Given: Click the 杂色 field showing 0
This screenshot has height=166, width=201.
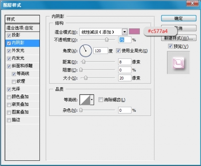Looking at the screenshot, I should (125, 110).
